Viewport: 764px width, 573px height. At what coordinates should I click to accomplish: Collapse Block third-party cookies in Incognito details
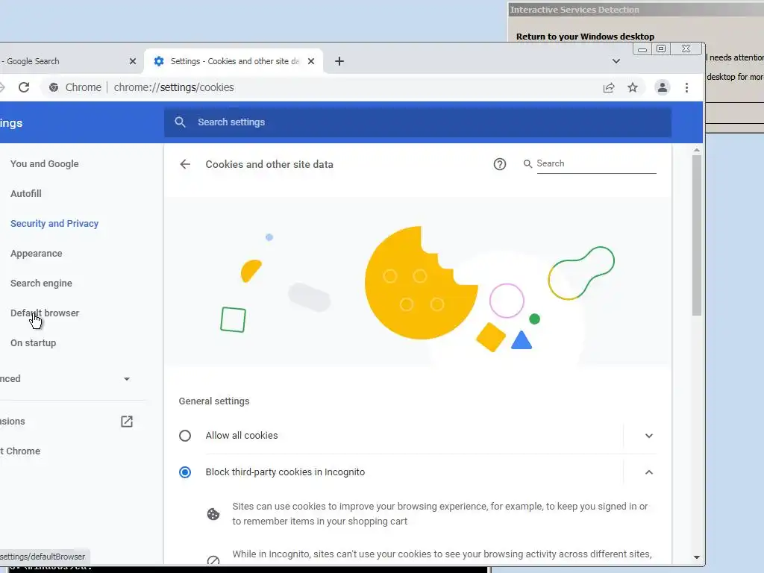point(649,472)
